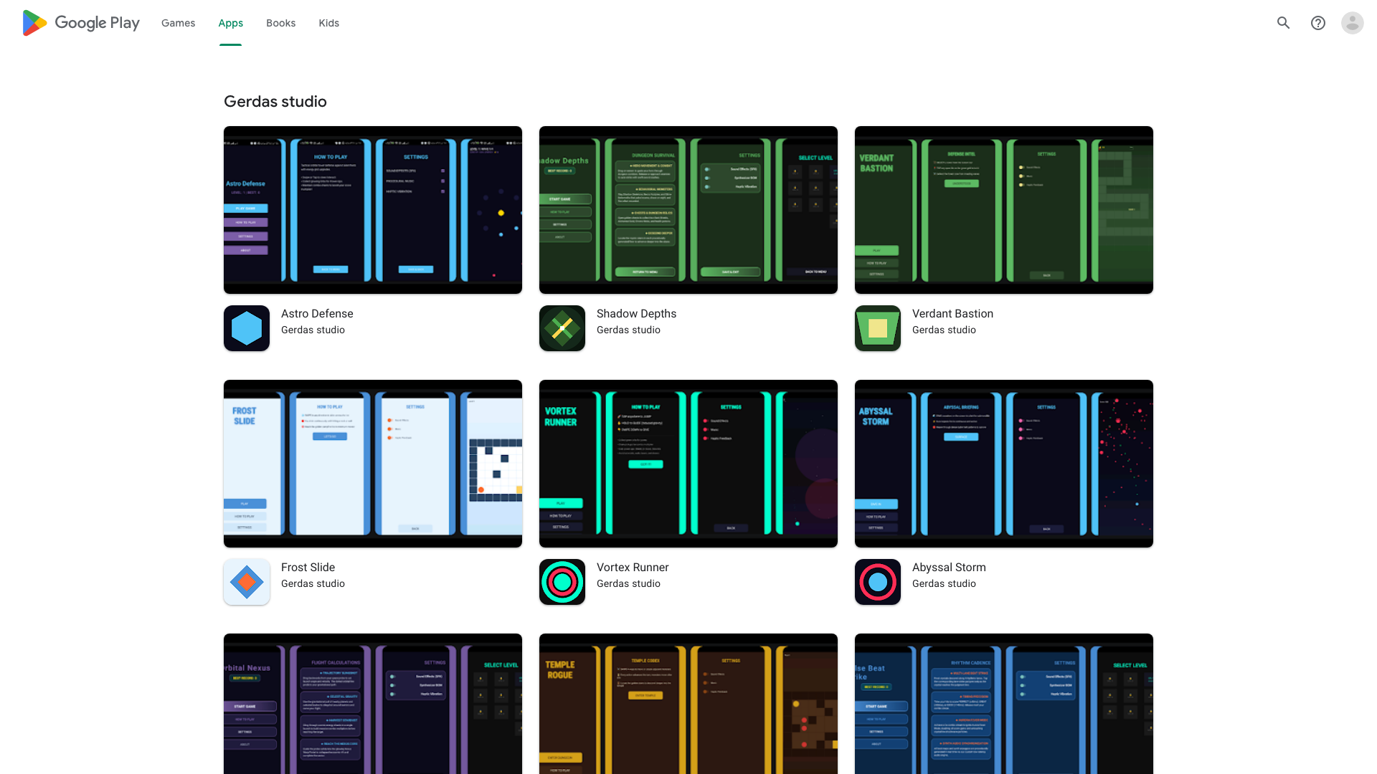Switch to the Games tab

(x=178, y=23)
